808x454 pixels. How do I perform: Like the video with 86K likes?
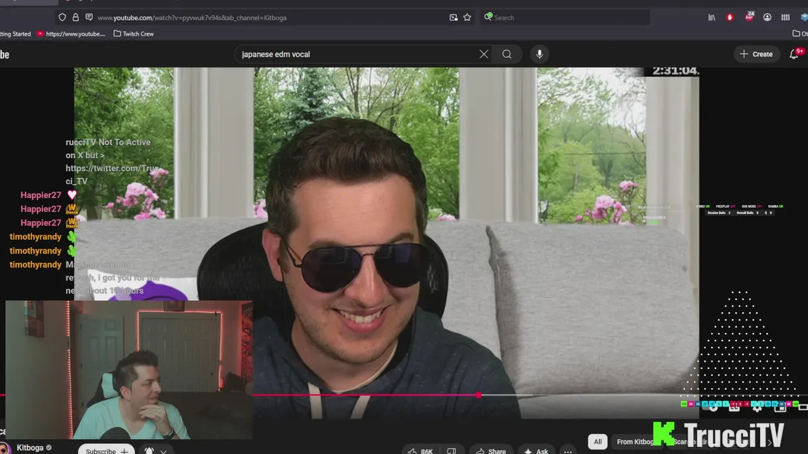(420, 451)
